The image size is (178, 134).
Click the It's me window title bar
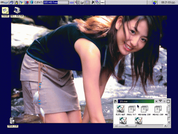pos(136,101)
